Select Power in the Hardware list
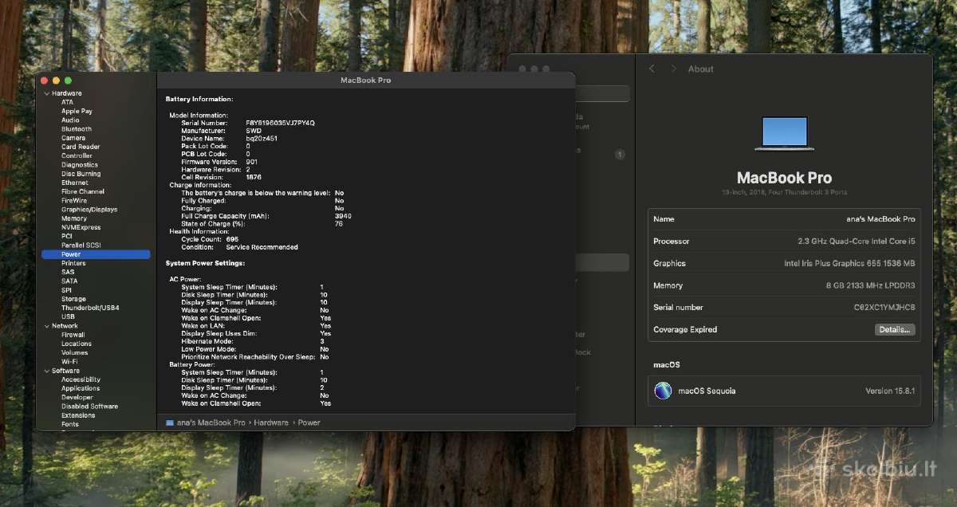The image size is (957, 507). (x=96, y=254)
